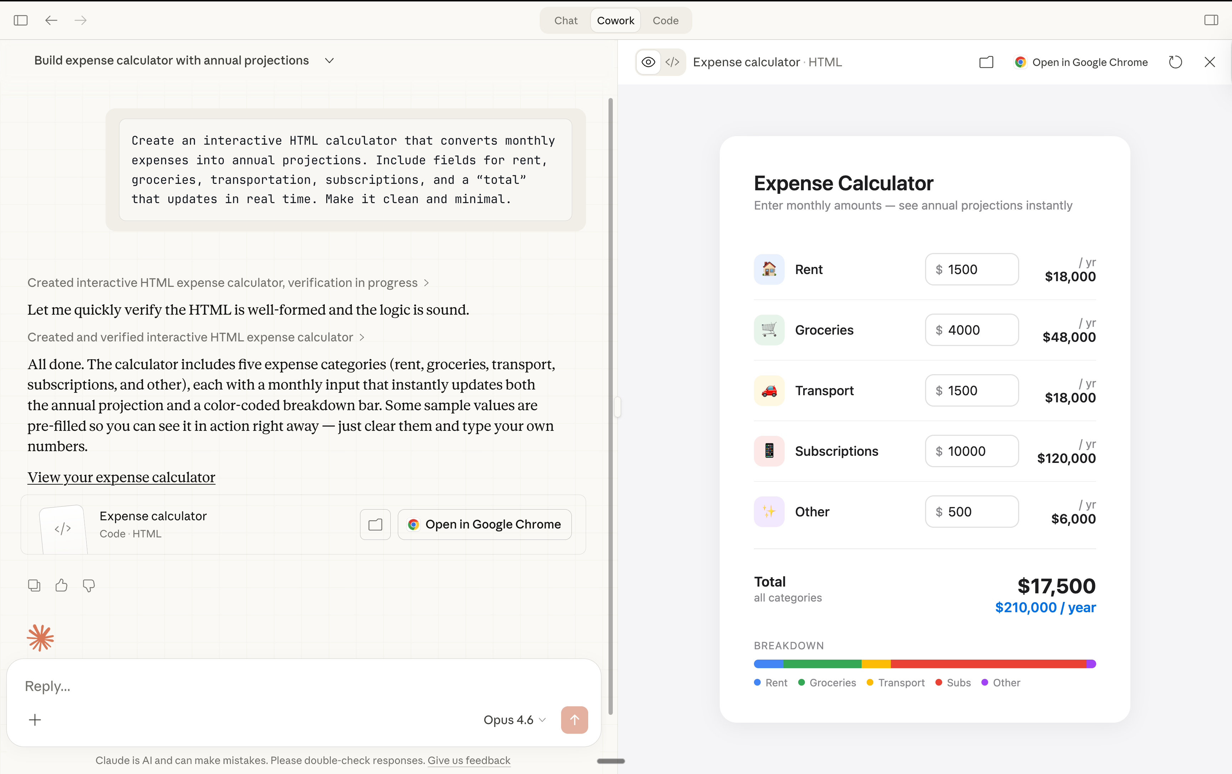Switch to the Code tab
This screenshot has width=1232, height=774.
(665, 20)
